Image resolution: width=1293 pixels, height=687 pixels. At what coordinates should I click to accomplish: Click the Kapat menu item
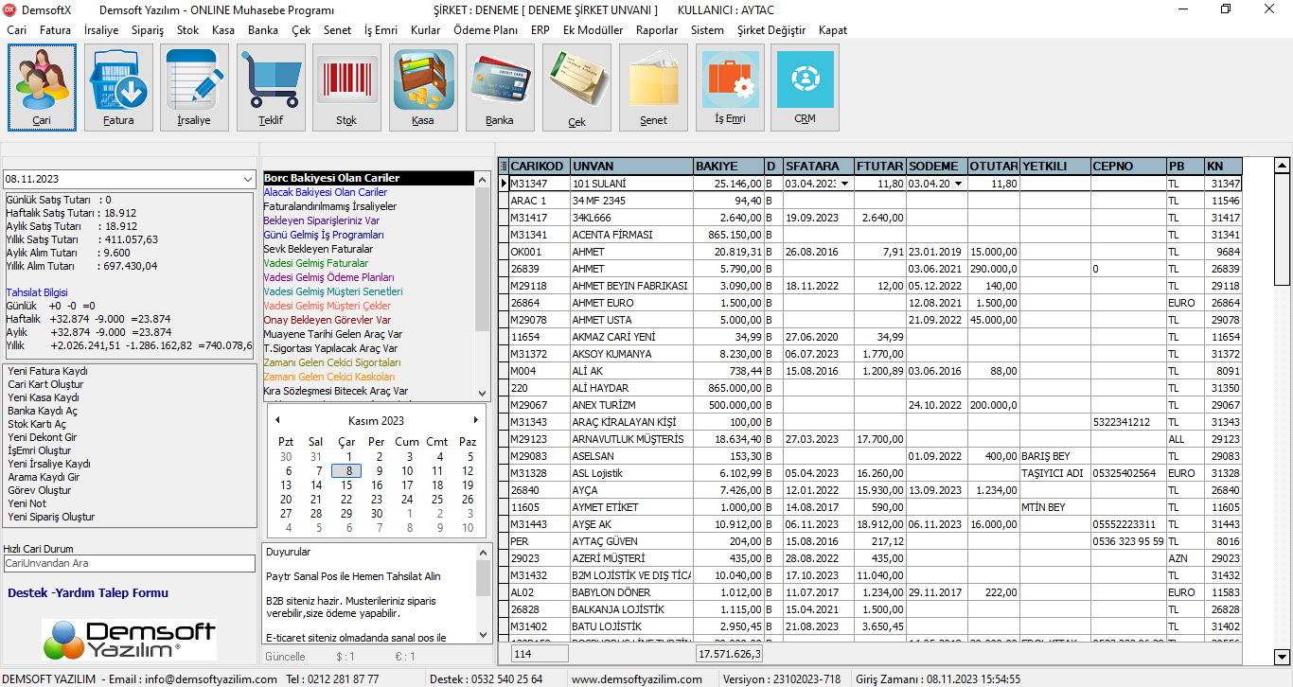coord(833,30)
